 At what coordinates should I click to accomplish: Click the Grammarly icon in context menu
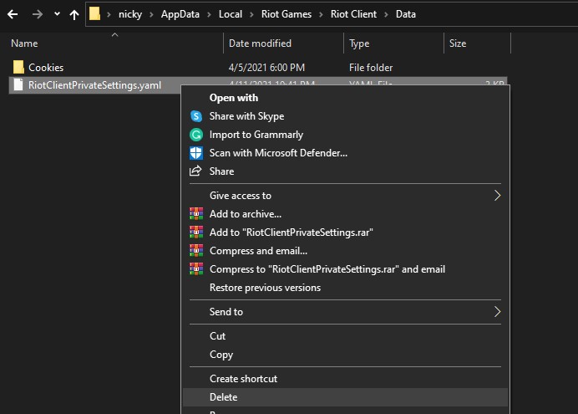(x=196, y=135)
